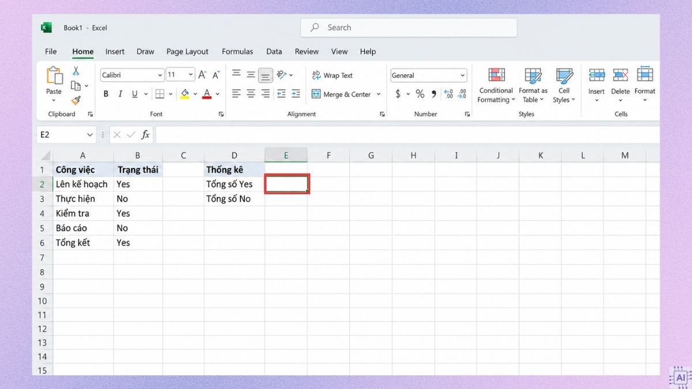Screen dimensions: 692x389
Task: Increase font size with larger A icon
Action: pos(202,75)
